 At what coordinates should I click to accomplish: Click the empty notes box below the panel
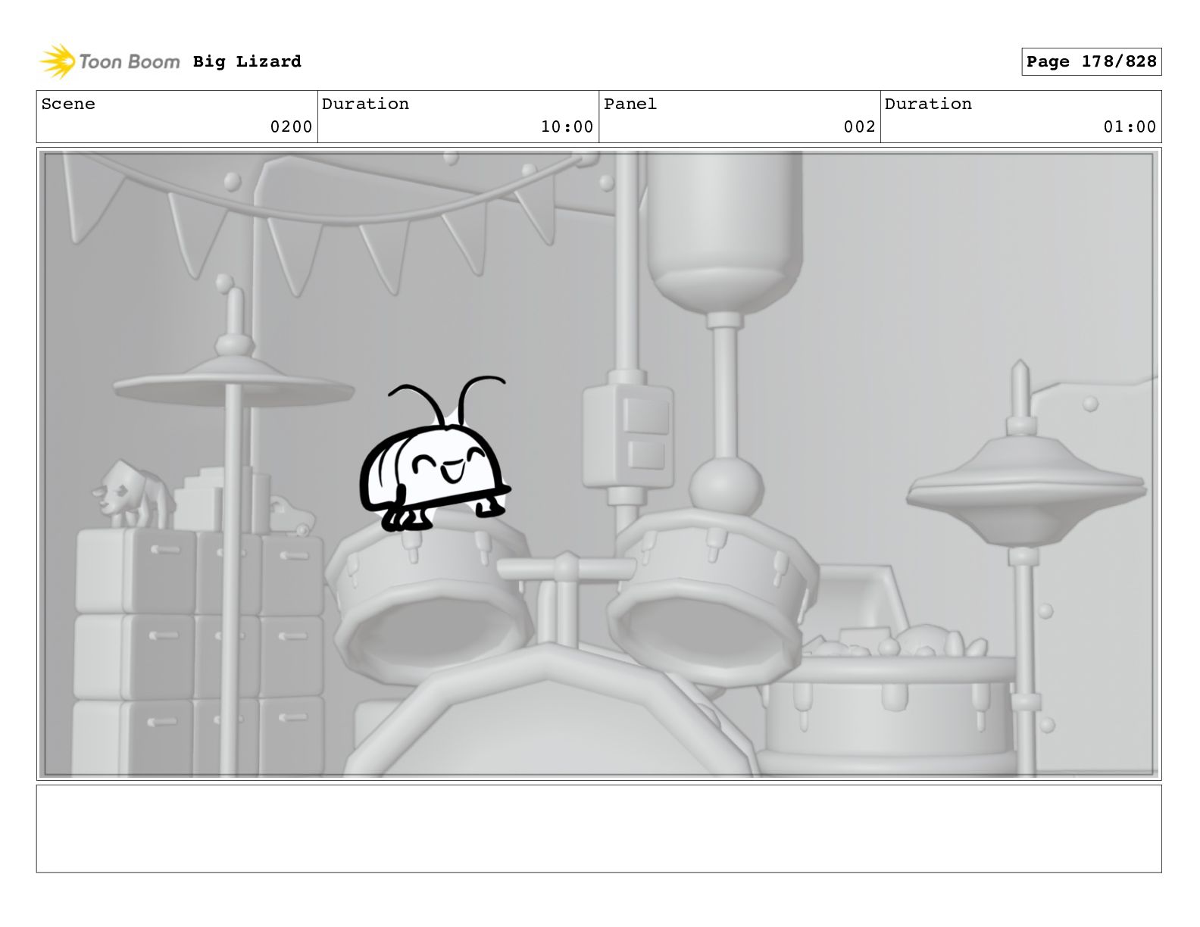(x=599, y=829)
